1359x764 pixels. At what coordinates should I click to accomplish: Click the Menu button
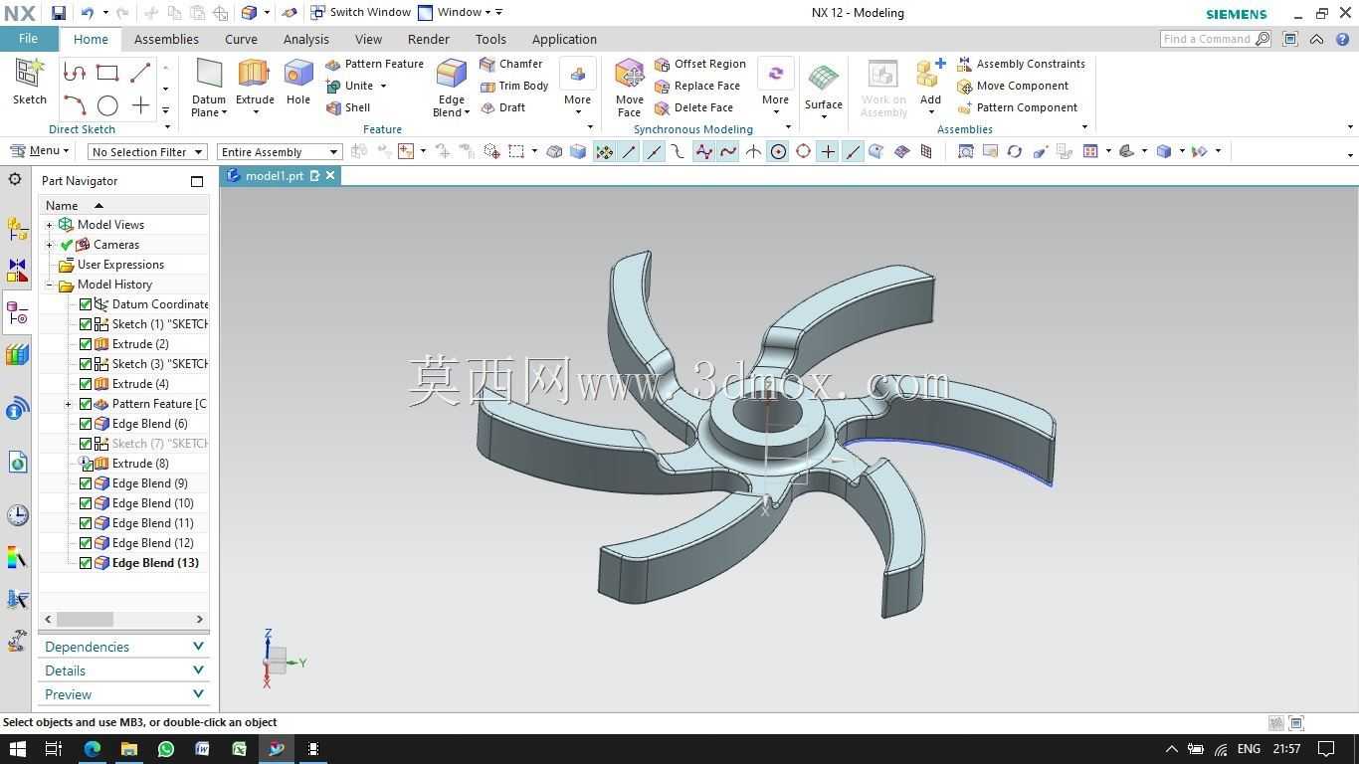point(40,151)
